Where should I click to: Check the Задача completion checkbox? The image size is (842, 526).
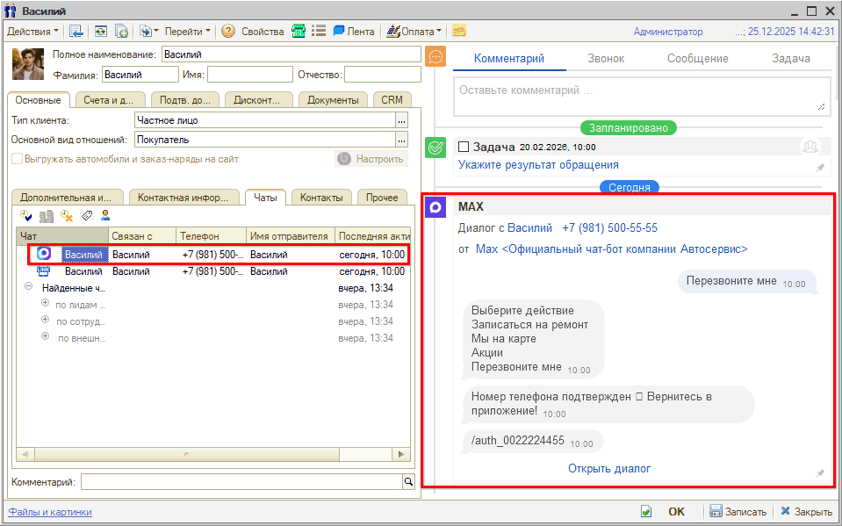tap(464, 147)
